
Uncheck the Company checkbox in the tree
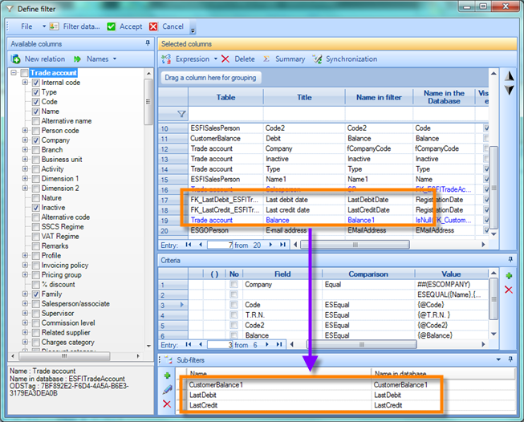36,140
